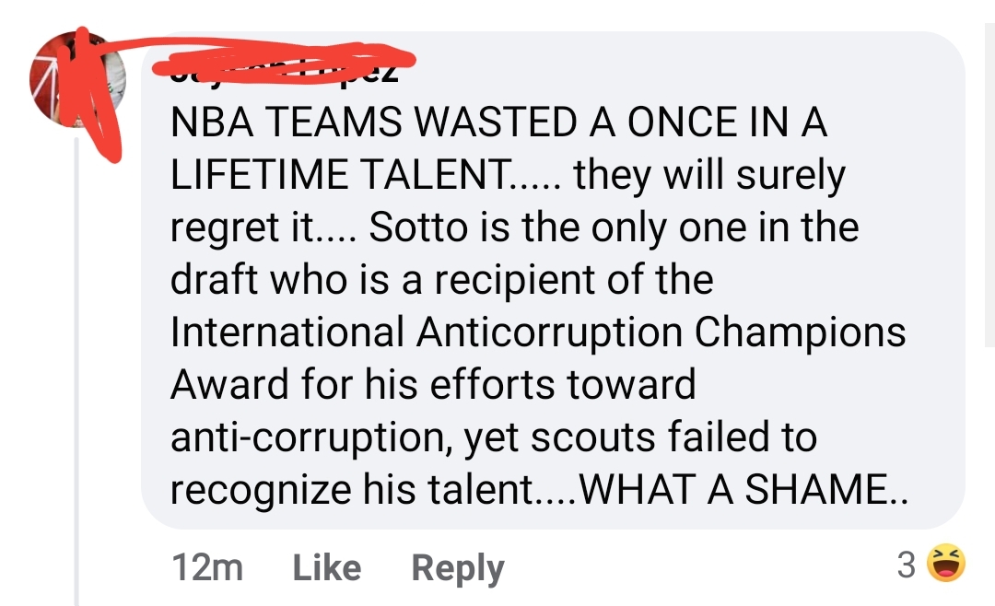The image size is (995, 606).
Task: Click "scouts failed to" in the comment
Action: click(673, 437)
